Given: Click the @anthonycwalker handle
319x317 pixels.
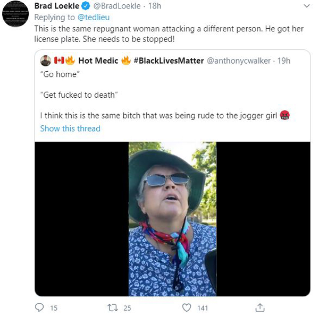Looking at the screenshot, I should 239,61.
